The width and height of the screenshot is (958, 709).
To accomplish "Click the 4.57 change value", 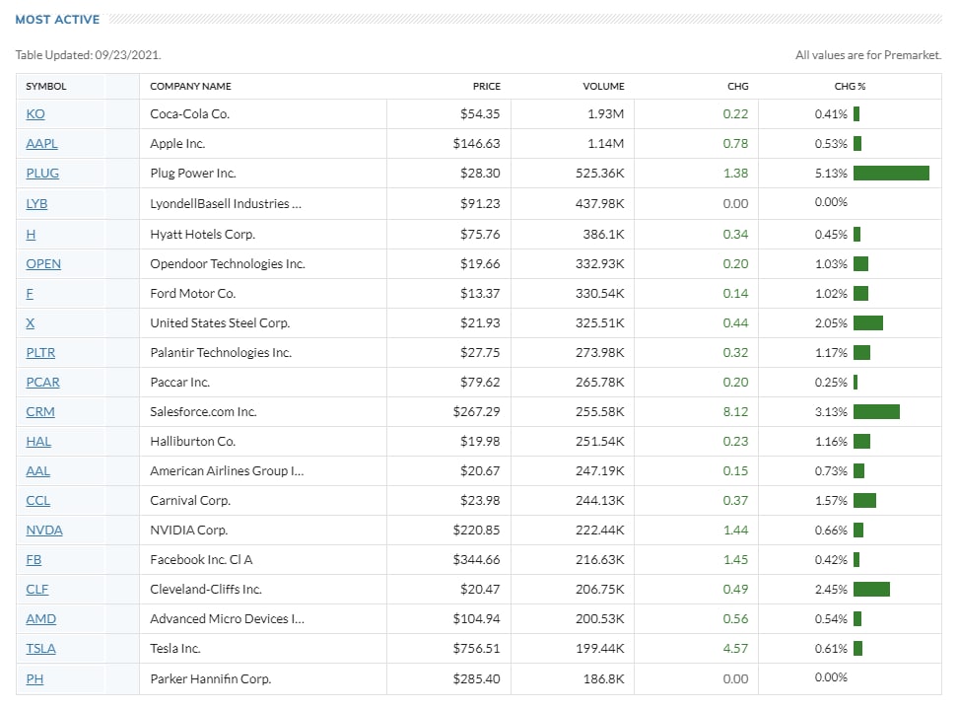I will [x=735, y=649].
